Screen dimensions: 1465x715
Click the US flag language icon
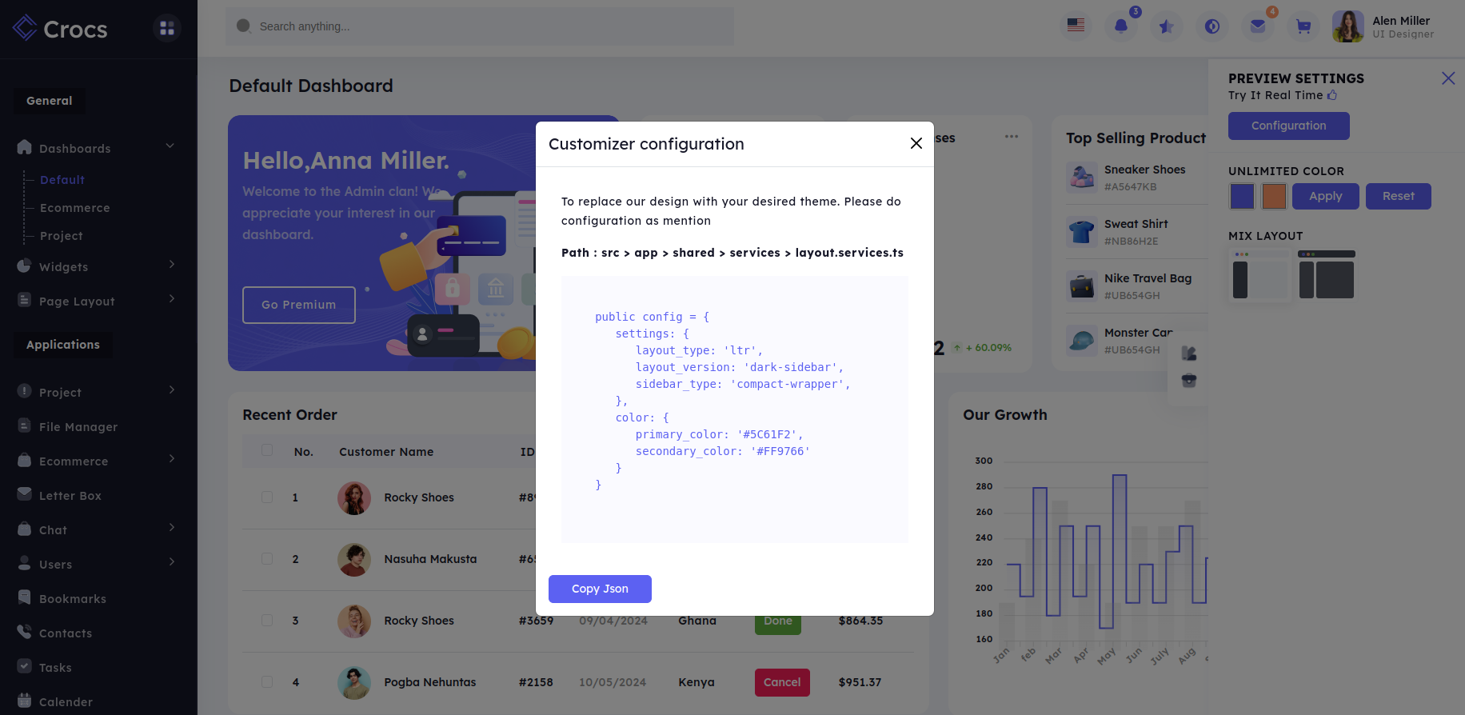pyautogui.click(x=1076, y=26)
